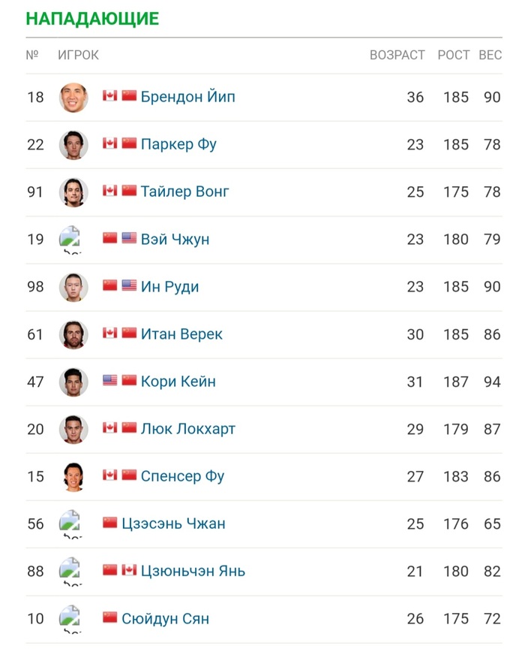Click the ИГРОК column header

point(78,55)
